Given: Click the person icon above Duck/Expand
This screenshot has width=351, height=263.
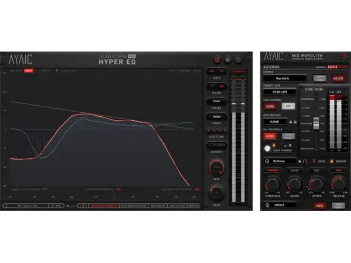Looking at the screenshot, I should (290, 146).
